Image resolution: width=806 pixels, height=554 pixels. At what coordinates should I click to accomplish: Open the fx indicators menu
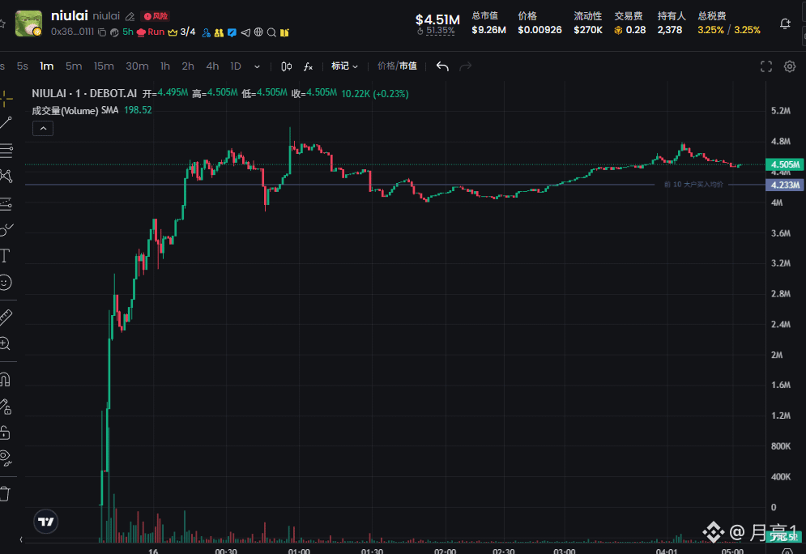(x=308, y=66)
